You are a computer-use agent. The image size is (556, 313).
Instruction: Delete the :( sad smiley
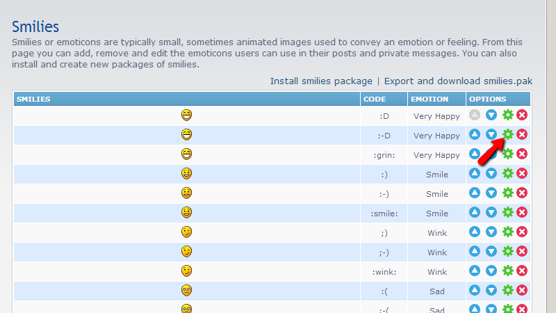click(x=522, y=290)
